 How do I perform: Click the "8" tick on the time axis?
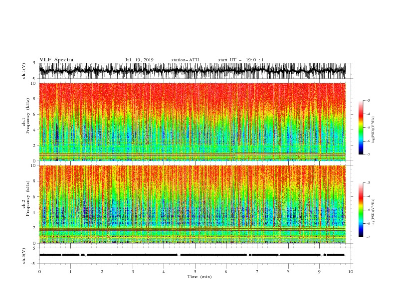point(288,272)
